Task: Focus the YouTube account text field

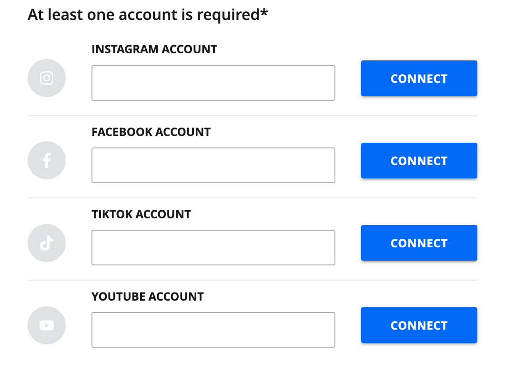Action: (x=213, y=330)
